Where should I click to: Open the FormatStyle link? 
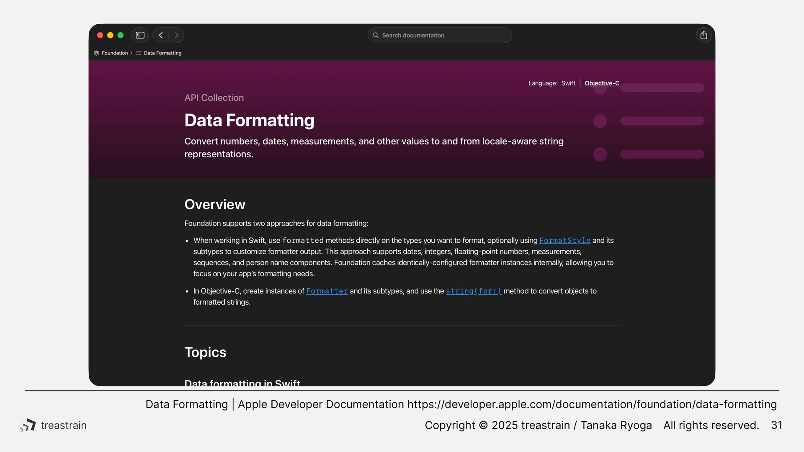coord(564,241)
